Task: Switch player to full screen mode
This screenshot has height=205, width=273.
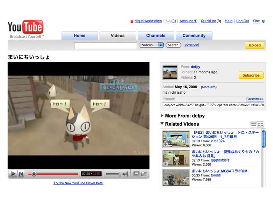Action: pyautogui.click(x=144, y=174)
